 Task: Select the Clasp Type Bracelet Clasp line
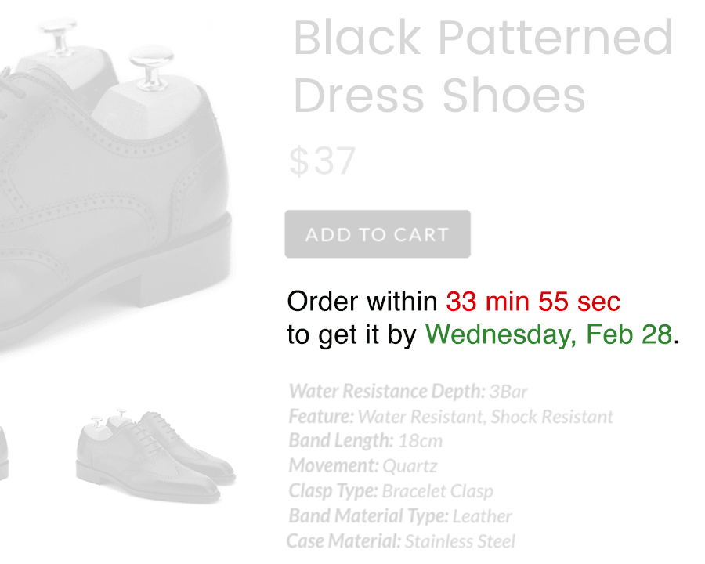pos(391,491)
